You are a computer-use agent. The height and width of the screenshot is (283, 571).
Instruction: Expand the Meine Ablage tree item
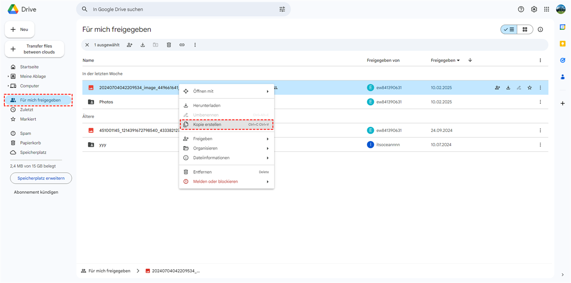pos(8,76)
